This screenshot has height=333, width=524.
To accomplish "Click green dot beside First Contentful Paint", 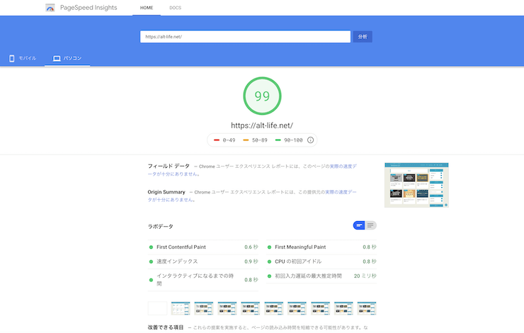I will tap(151, 247).
